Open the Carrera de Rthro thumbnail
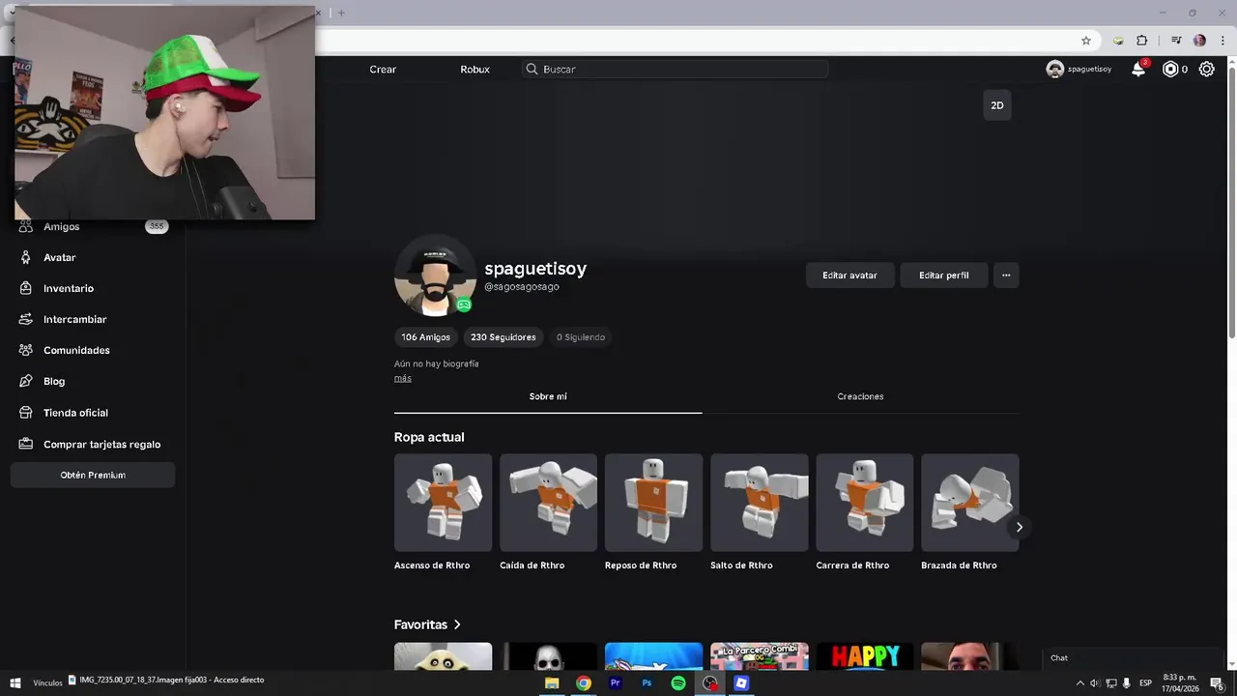Image resolution: width=1237 pixels, height=696 pixels. (x=864, y=503)
